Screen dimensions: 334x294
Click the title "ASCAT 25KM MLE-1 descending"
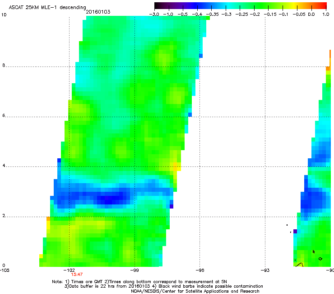(47, 7)
